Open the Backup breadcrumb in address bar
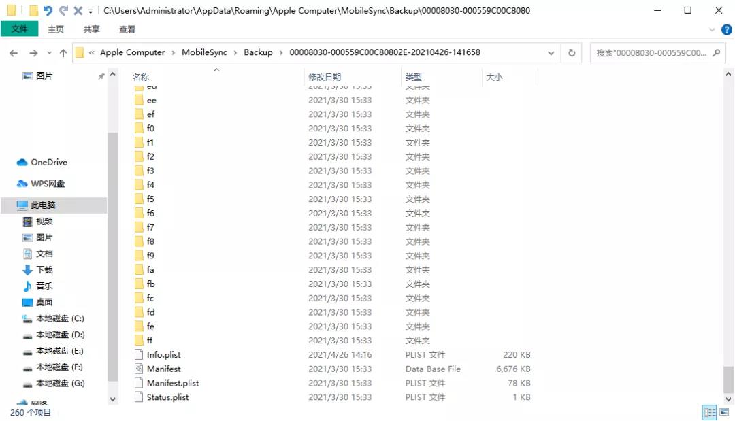The width and height of the screenshot is (735, 421). (x=257, y=52)
